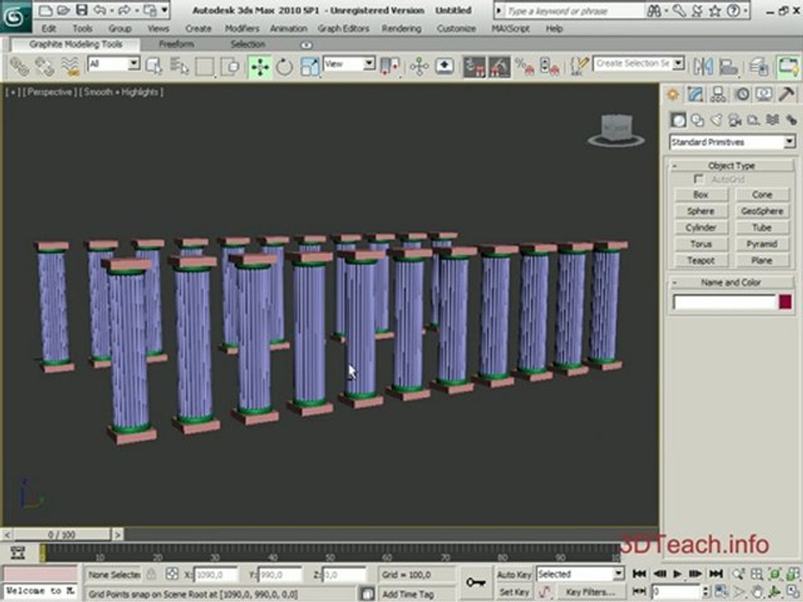Open the View reference coordinate dropdown

point(369,64)
